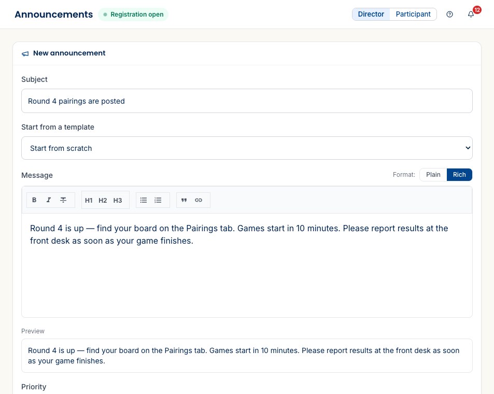
Task: Click the megaphone announcement icon
Action: click(x=25, y=53)
